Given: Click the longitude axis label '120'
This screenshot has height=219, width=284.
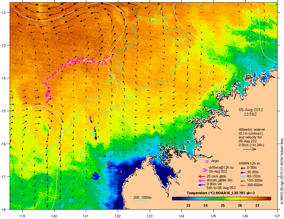Looking at the screenshot, I should click(x=54, y=216).
